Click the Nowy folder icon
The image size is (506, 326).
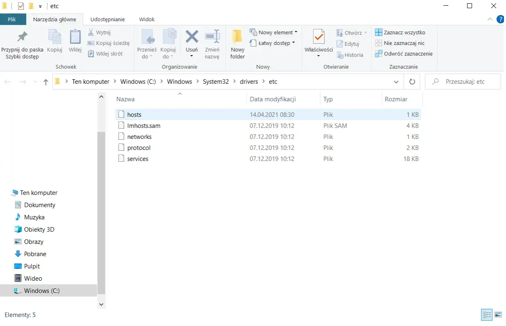pyautogui.click(x=237, y=37)
